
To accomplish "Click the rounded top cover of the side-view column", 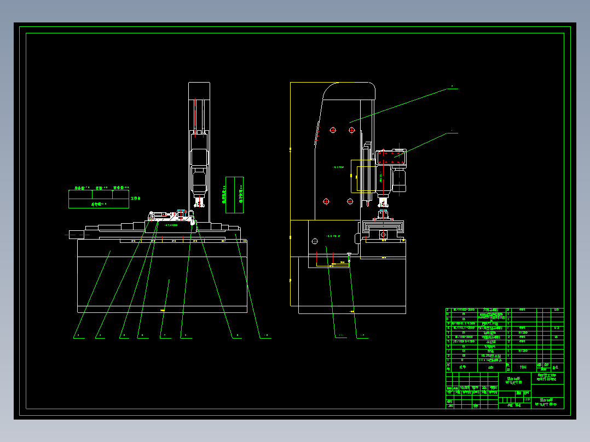I will pyautogui.click(x=349, y=91).
